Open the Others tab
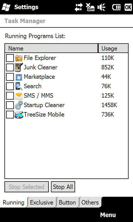The width and height of the screenshot is (133, 222). point(90,202)
